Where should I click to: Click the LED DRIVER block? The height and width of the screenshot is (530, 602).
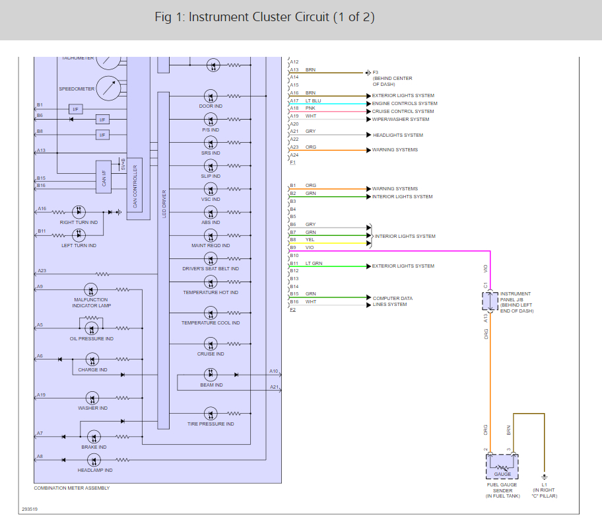(164, 260)
